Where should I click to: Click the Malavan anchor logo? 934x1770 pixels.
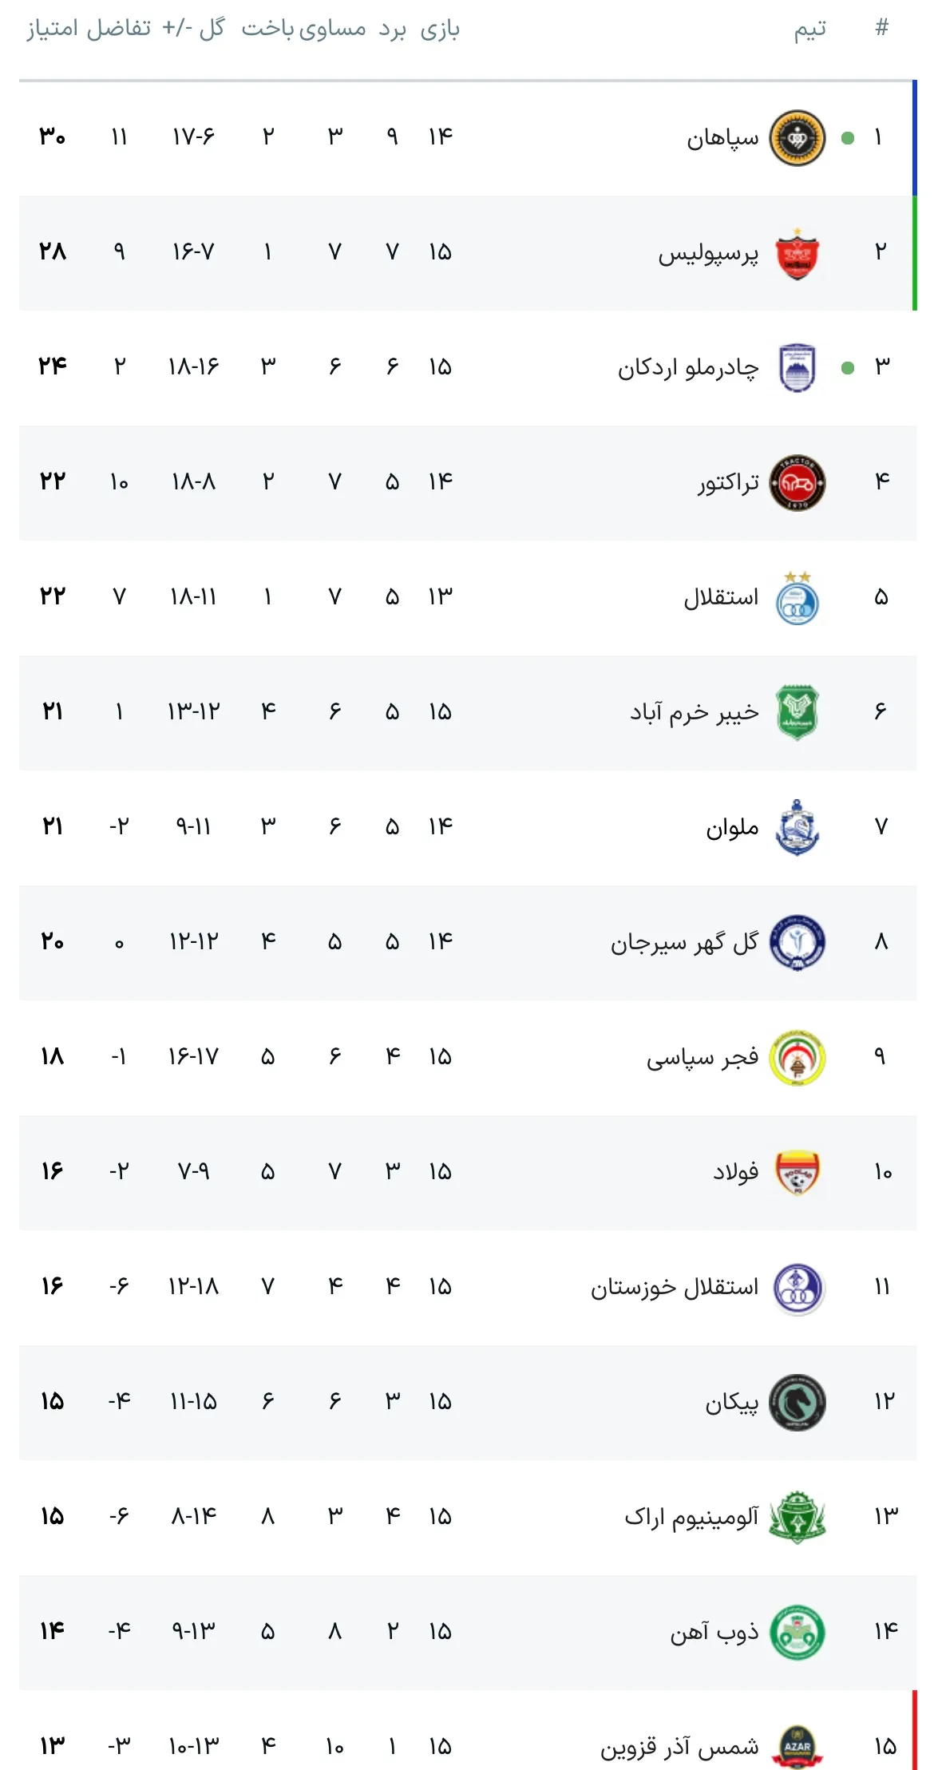coord(797,827)
